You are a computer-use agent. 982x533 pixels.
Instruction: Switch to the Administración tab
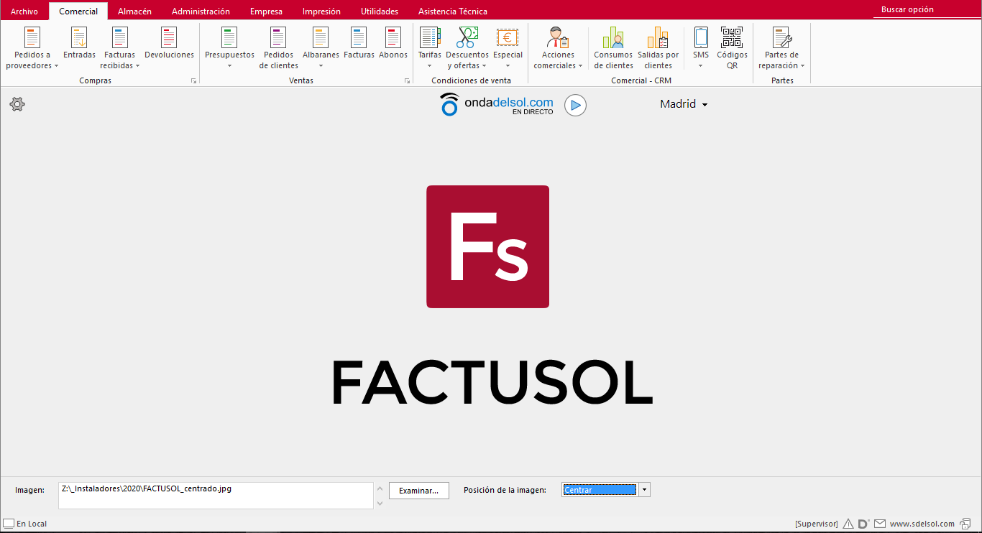click(201, 11)
